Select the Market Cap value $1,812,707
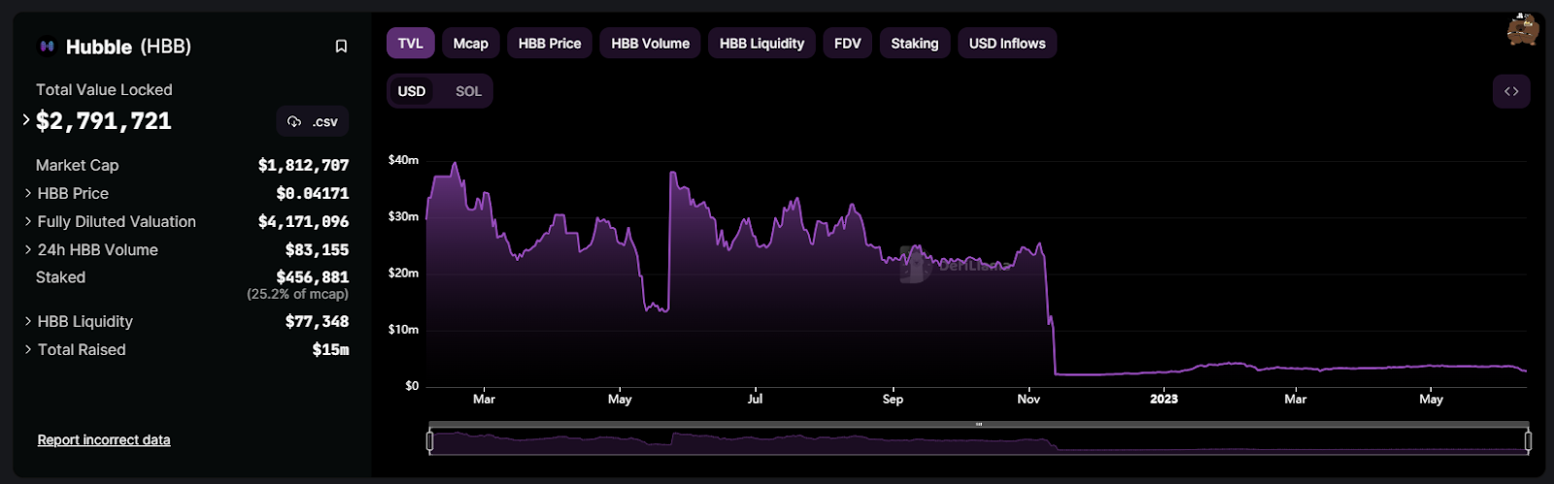Viewport: 1554px width, 484px height. coord(303,165)
